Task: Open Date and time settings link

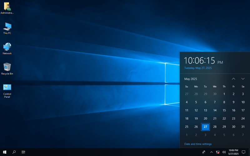Action: pos(198,144)
